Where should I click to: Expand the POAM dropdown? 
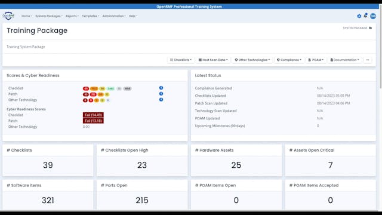(x=316, y=60)
